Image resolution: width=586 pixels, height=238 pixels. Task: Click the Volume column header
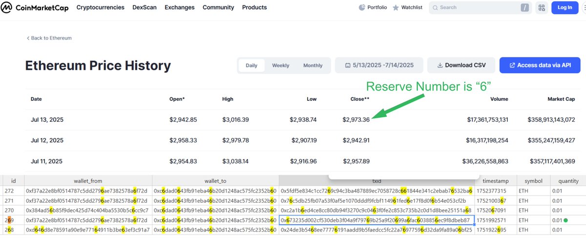[x=500, y=99]
